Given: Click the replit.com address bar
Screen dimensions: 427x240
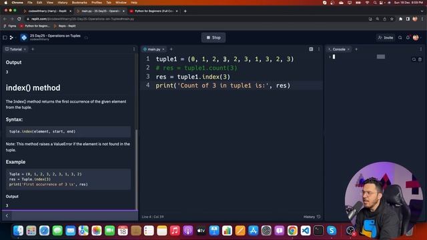Looking at the screenshot, I should [x=196, y=19].
